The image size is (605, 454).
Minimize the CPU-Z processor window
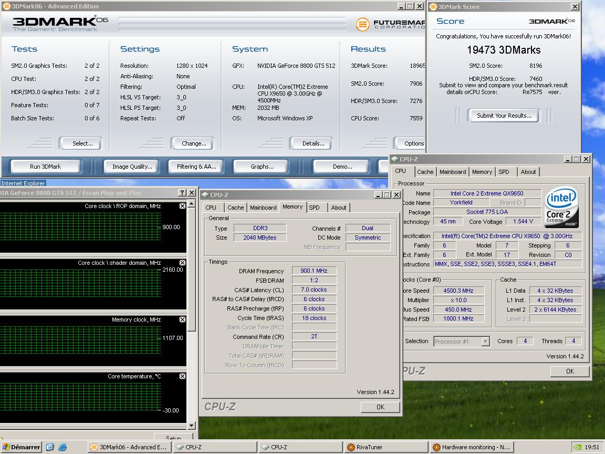(x=568, y=159)
